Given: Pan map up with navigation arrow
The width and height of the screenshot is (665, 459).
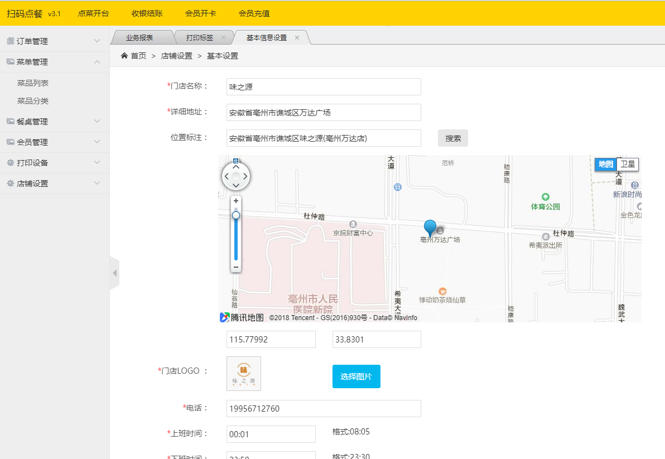Looking at the screenshot, I should [236, 167].
